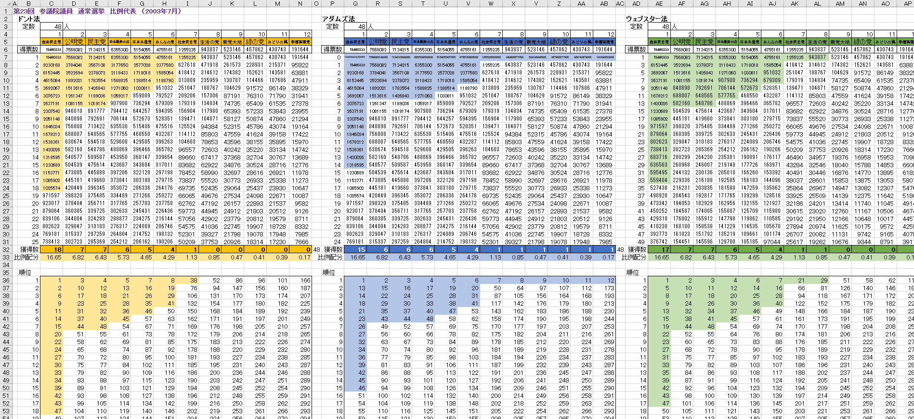Click the column Z header

click(x=559, y=3)
